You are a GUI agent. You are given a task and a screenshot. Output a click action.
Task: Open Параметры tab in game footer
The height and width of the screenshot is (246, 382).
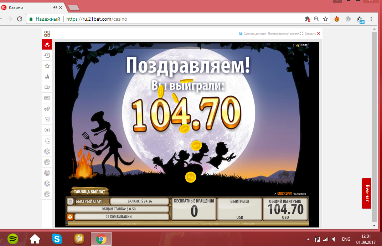(128, 224)
